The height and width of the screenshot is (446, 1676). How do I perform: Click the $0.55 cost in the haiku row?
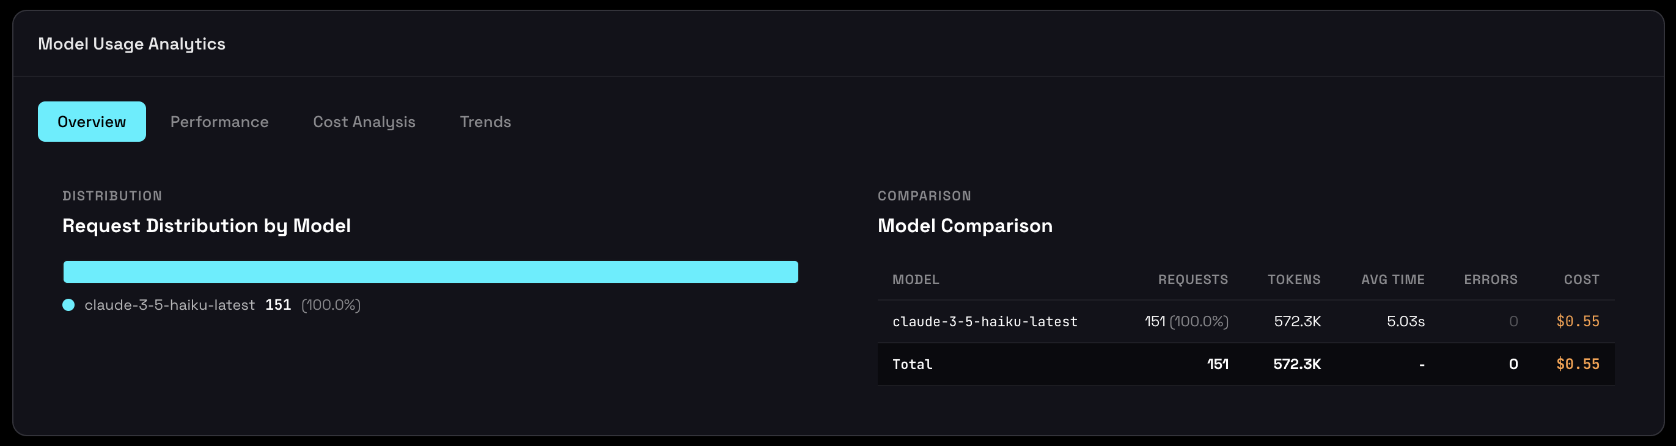click(x=1577, y=321)
